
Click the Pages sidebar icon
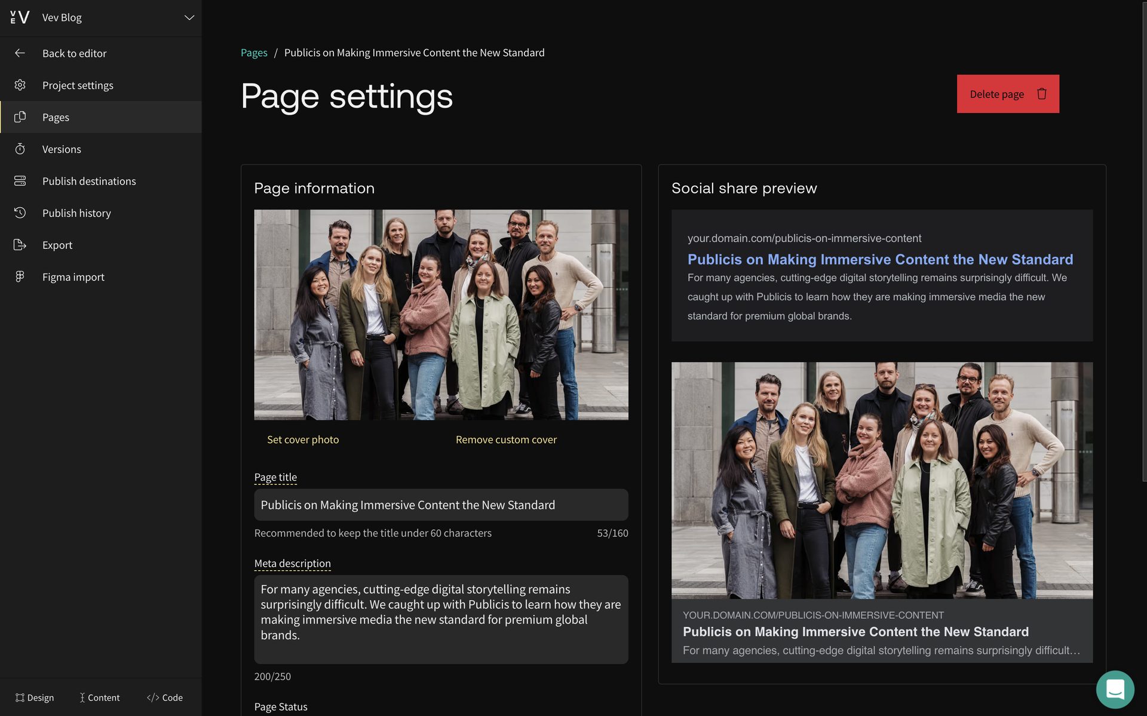point(20,117)
